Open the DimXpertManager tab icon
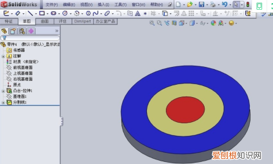 pyautogui.click(x=31, y=31)
